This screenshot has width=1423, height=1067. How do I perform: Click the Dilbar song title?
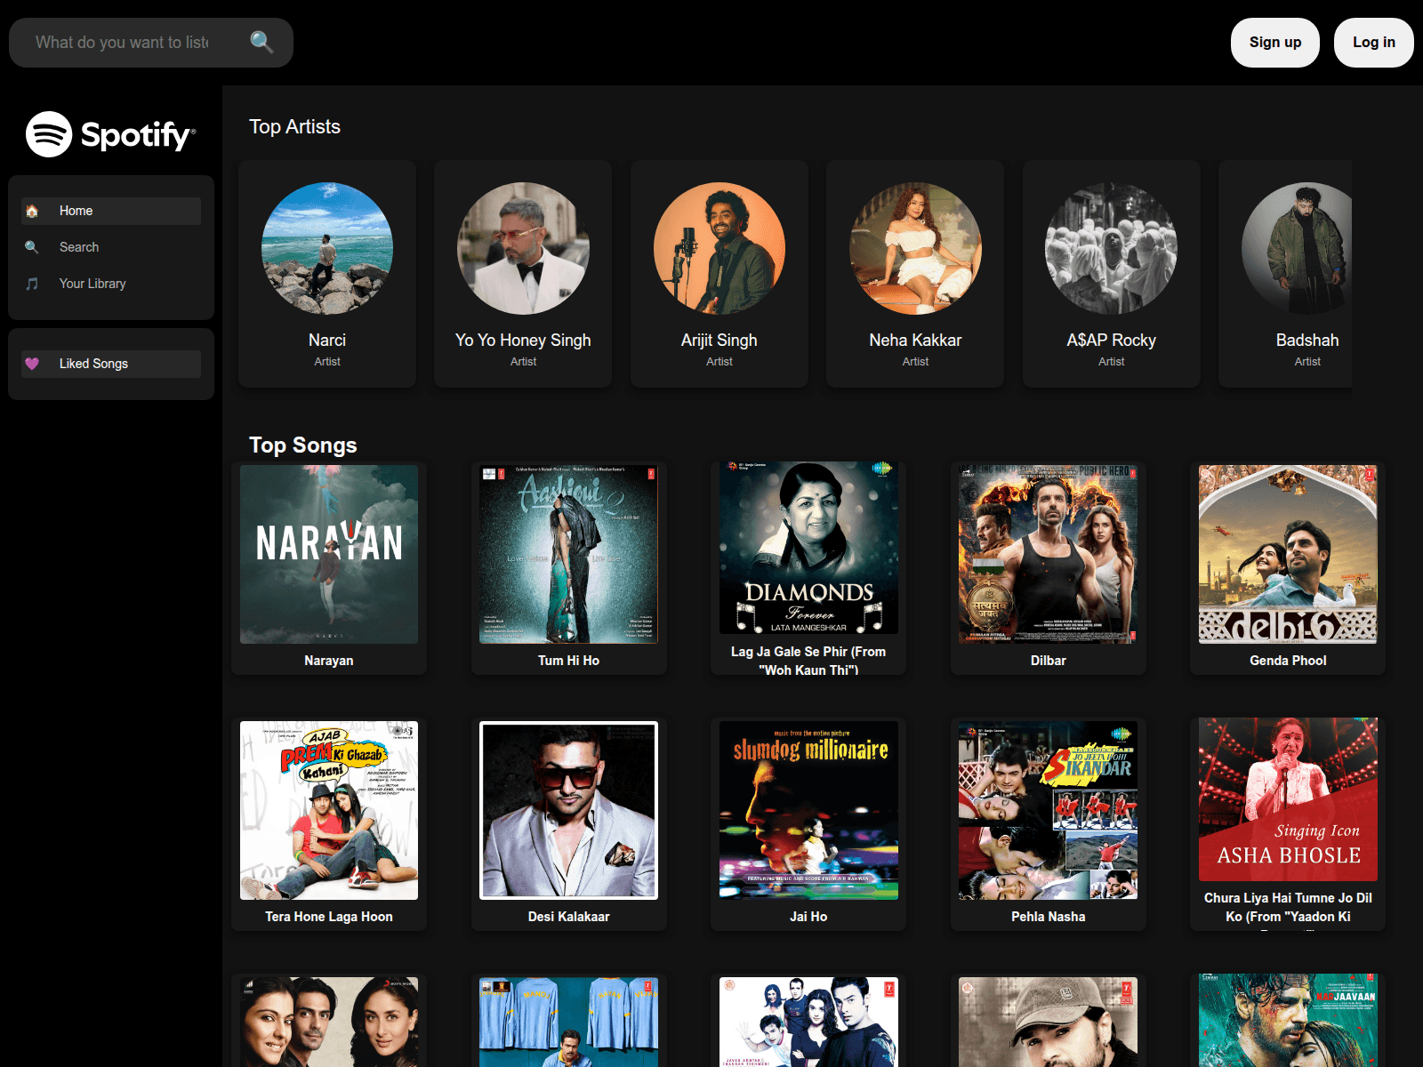pos(1048,661)
